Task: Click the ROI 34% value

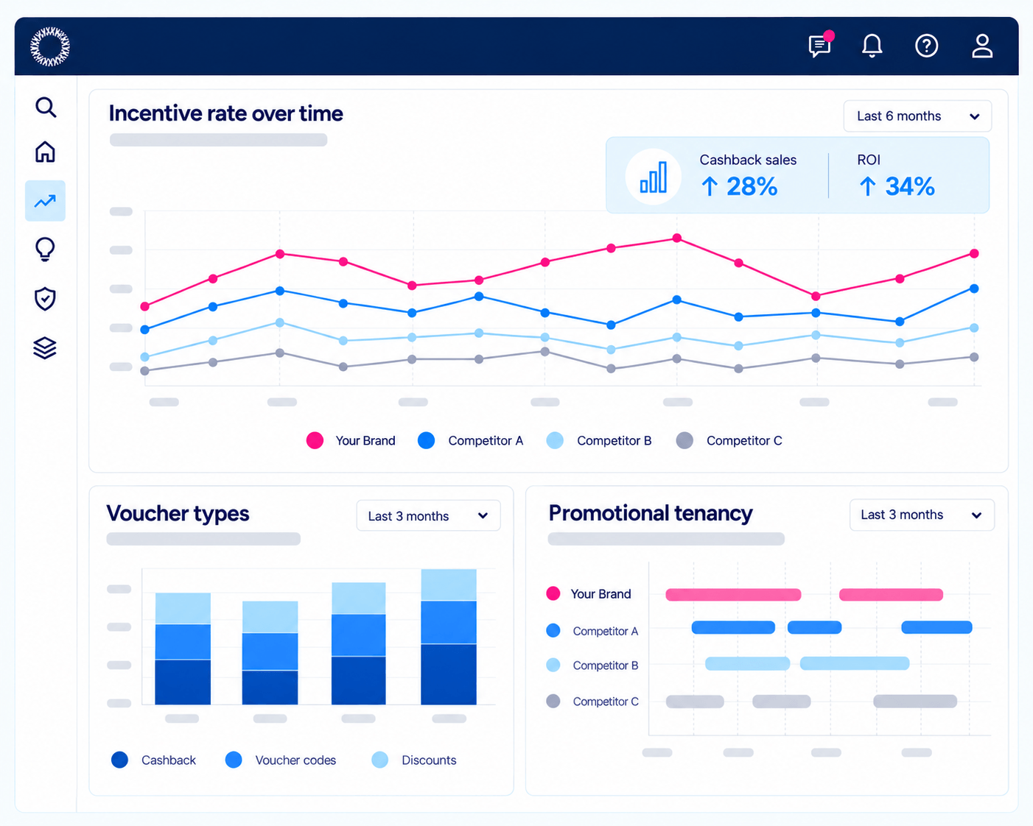Action: point(897,187)
